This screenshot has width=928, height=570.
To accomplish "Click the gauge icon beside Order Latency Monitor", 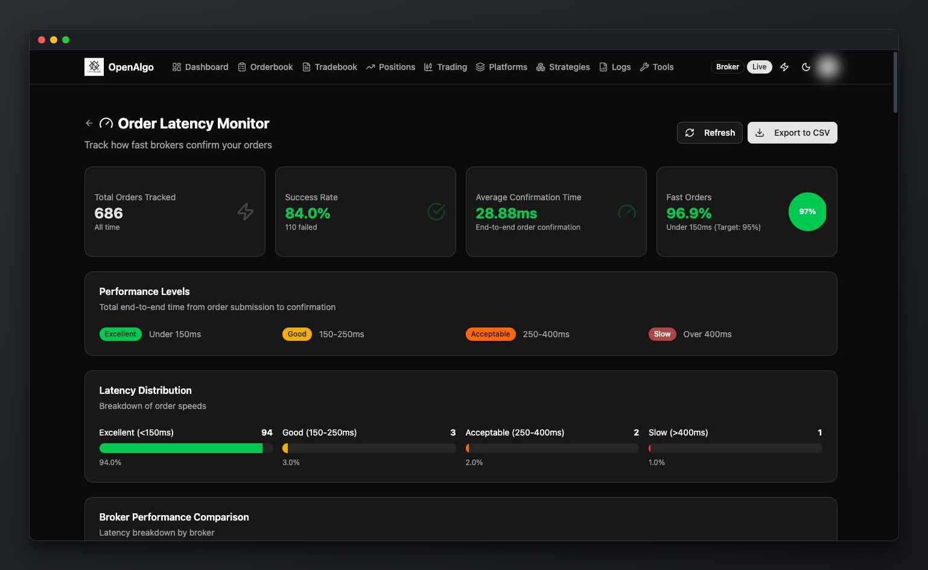I will tap(106, 124).
